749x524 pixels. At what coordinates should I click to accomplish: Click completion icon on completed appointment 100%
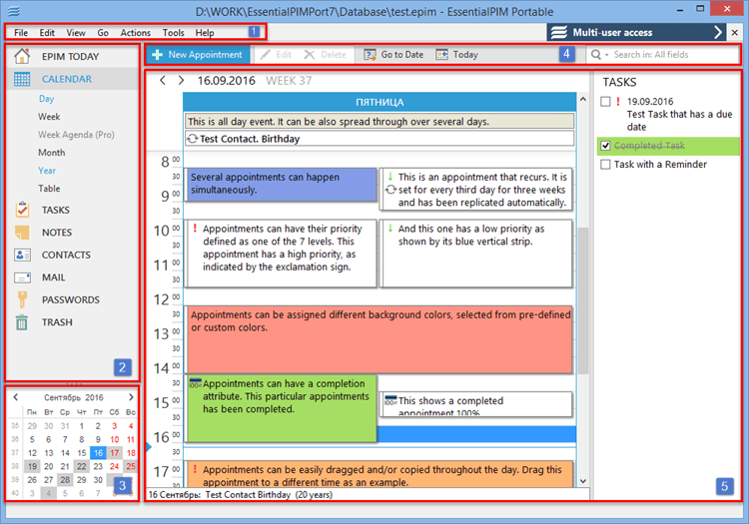tap(390, 400)
